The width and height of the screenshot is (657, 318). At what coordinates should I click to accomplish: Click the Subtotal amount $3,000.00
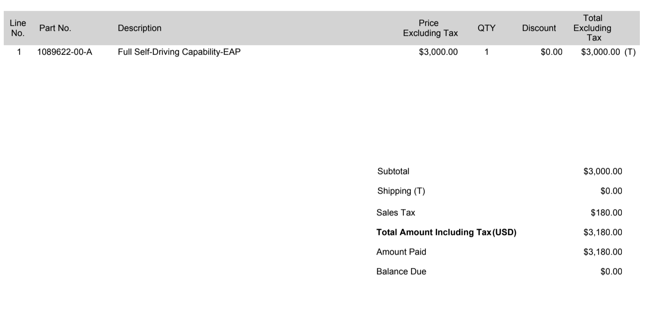pyautogui.click(x=603, y=171)
